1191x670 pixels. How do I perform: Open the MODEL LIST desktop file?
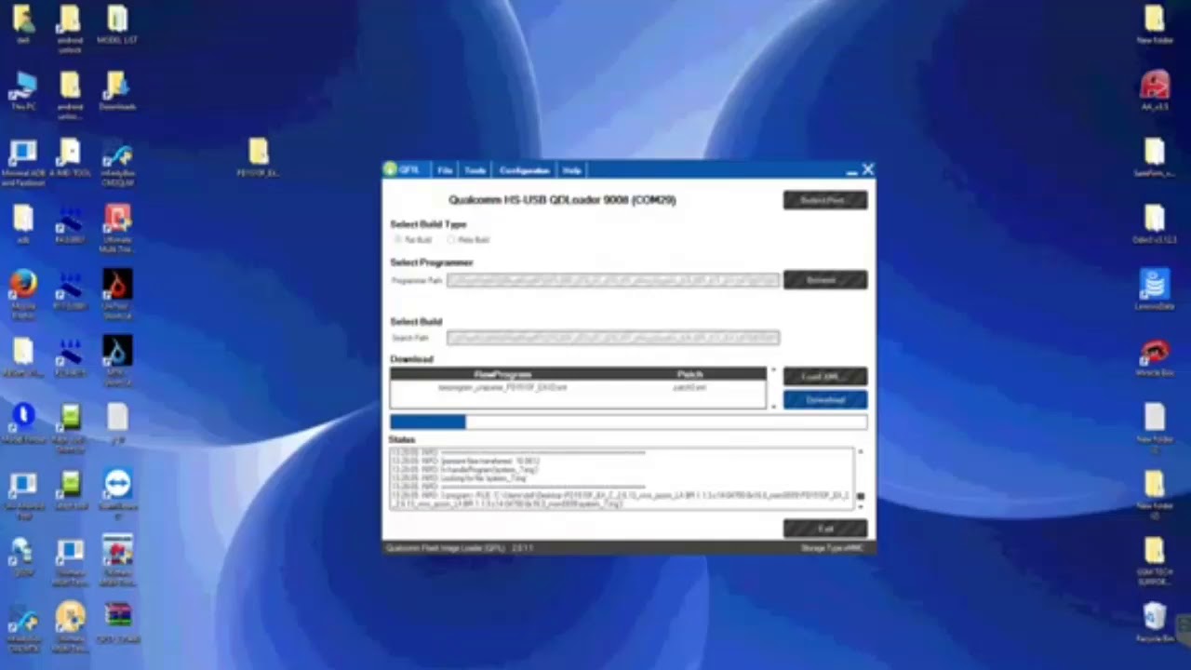click(117, 23)
